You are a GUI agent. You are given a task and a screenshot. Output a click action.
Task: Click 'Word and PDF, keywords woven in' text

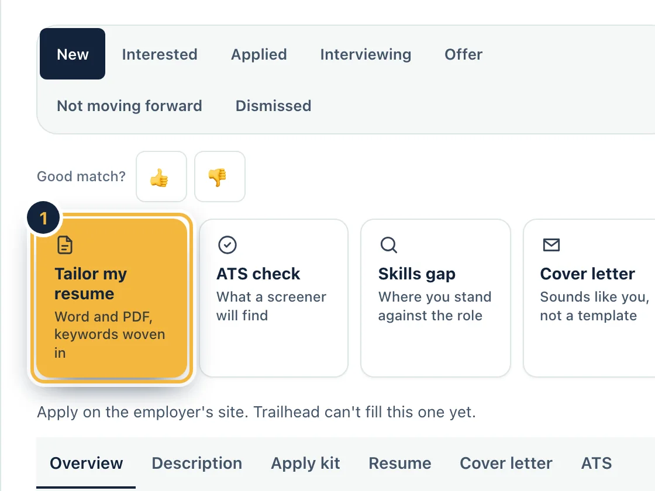pos(109,334)
